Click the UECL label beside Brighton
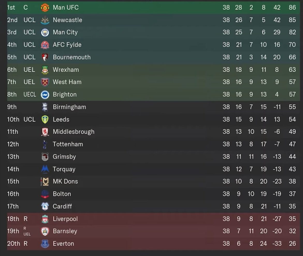Image resolution: width=303 pixels, height=256 pixels. coord(30,94)
